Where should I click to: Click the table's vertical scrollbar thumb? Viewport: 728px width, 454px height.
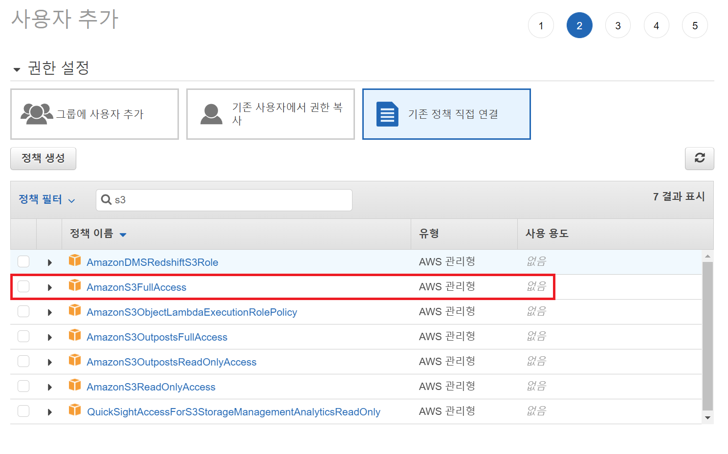tap(707, 336)
